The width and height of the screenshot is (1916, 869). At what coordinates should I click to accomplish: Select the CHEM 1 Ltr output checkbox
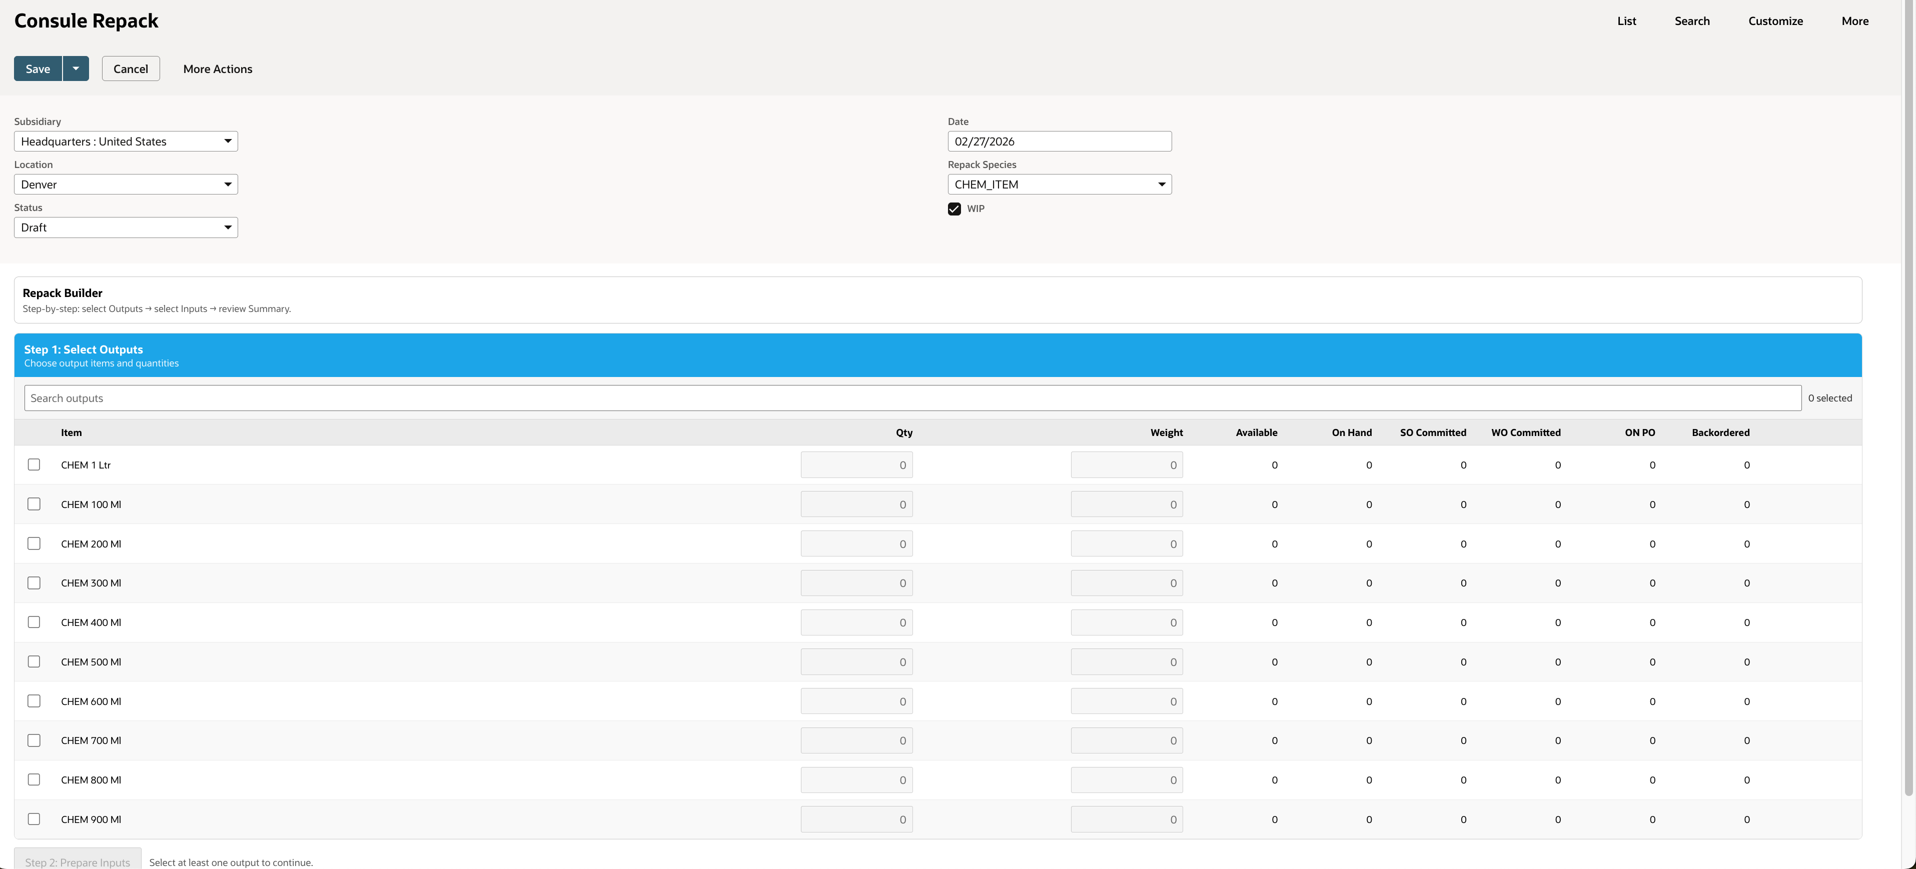tap(34, 464)
